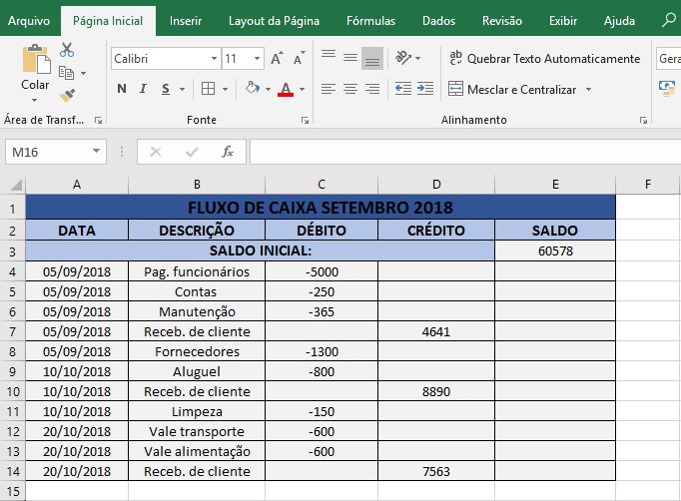Increase font size with larger A icon
Image resolution: width=681 pixels, height=501 pixels.
277,58
